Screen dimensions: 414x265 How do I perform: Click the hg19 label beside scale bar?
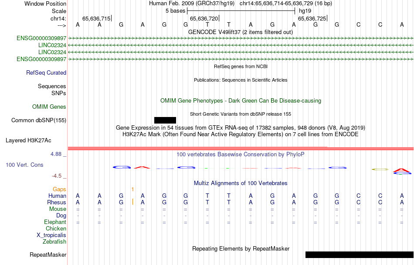click(305, 11)
